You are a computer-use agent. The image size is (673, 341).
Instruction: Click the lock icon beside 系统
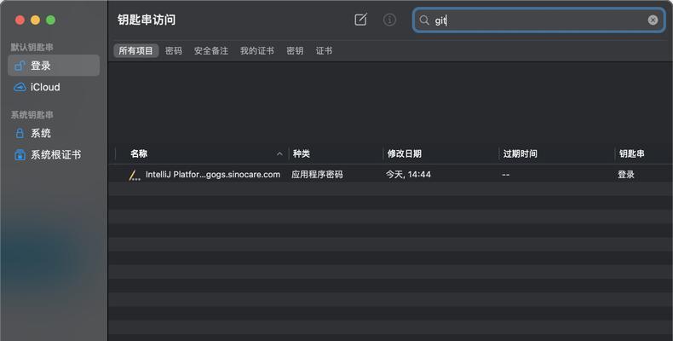[x=20, y=133]
